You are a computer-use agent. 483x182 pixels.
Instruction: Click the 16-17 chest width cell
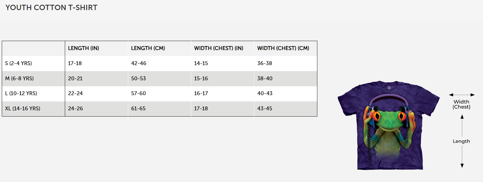click(x=201, y=93)
